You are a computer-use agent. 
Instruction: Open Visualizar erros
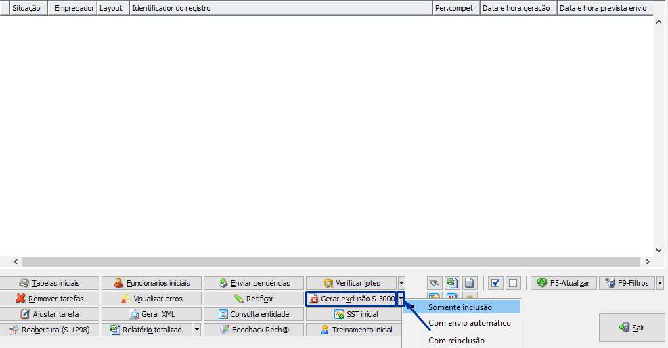click(152, 299)
